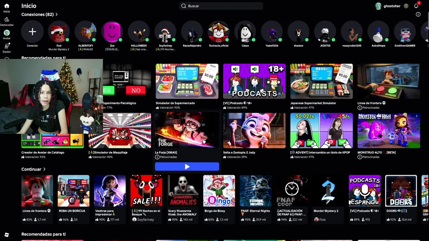Open La Forja [XMAS] thumbnail
Screen dimensions: 429x241
(187, 131)
